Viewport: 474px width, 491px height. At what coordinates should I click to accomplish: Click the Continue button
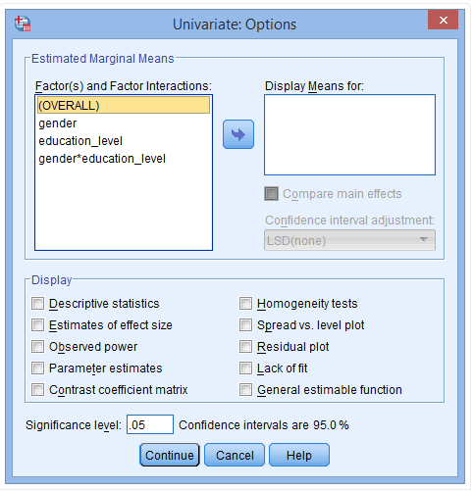click(x=170, y=455)
